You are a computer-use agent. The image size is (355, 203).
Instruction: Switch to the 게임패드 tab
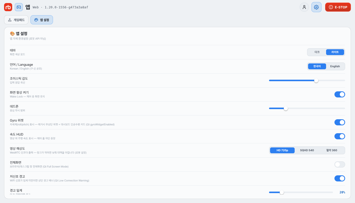(x=16, y=20)
